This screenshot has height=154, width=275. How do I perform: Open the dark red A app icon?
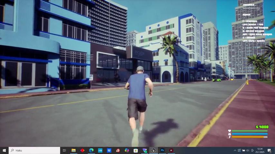(171, 150)
